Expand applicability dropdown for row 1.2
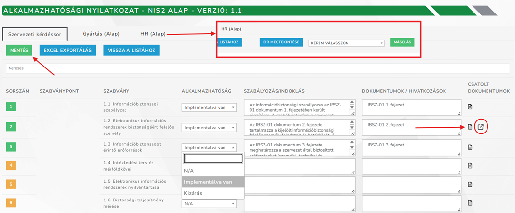This screenshot has width=515, height=213. (x=209, y=128)
